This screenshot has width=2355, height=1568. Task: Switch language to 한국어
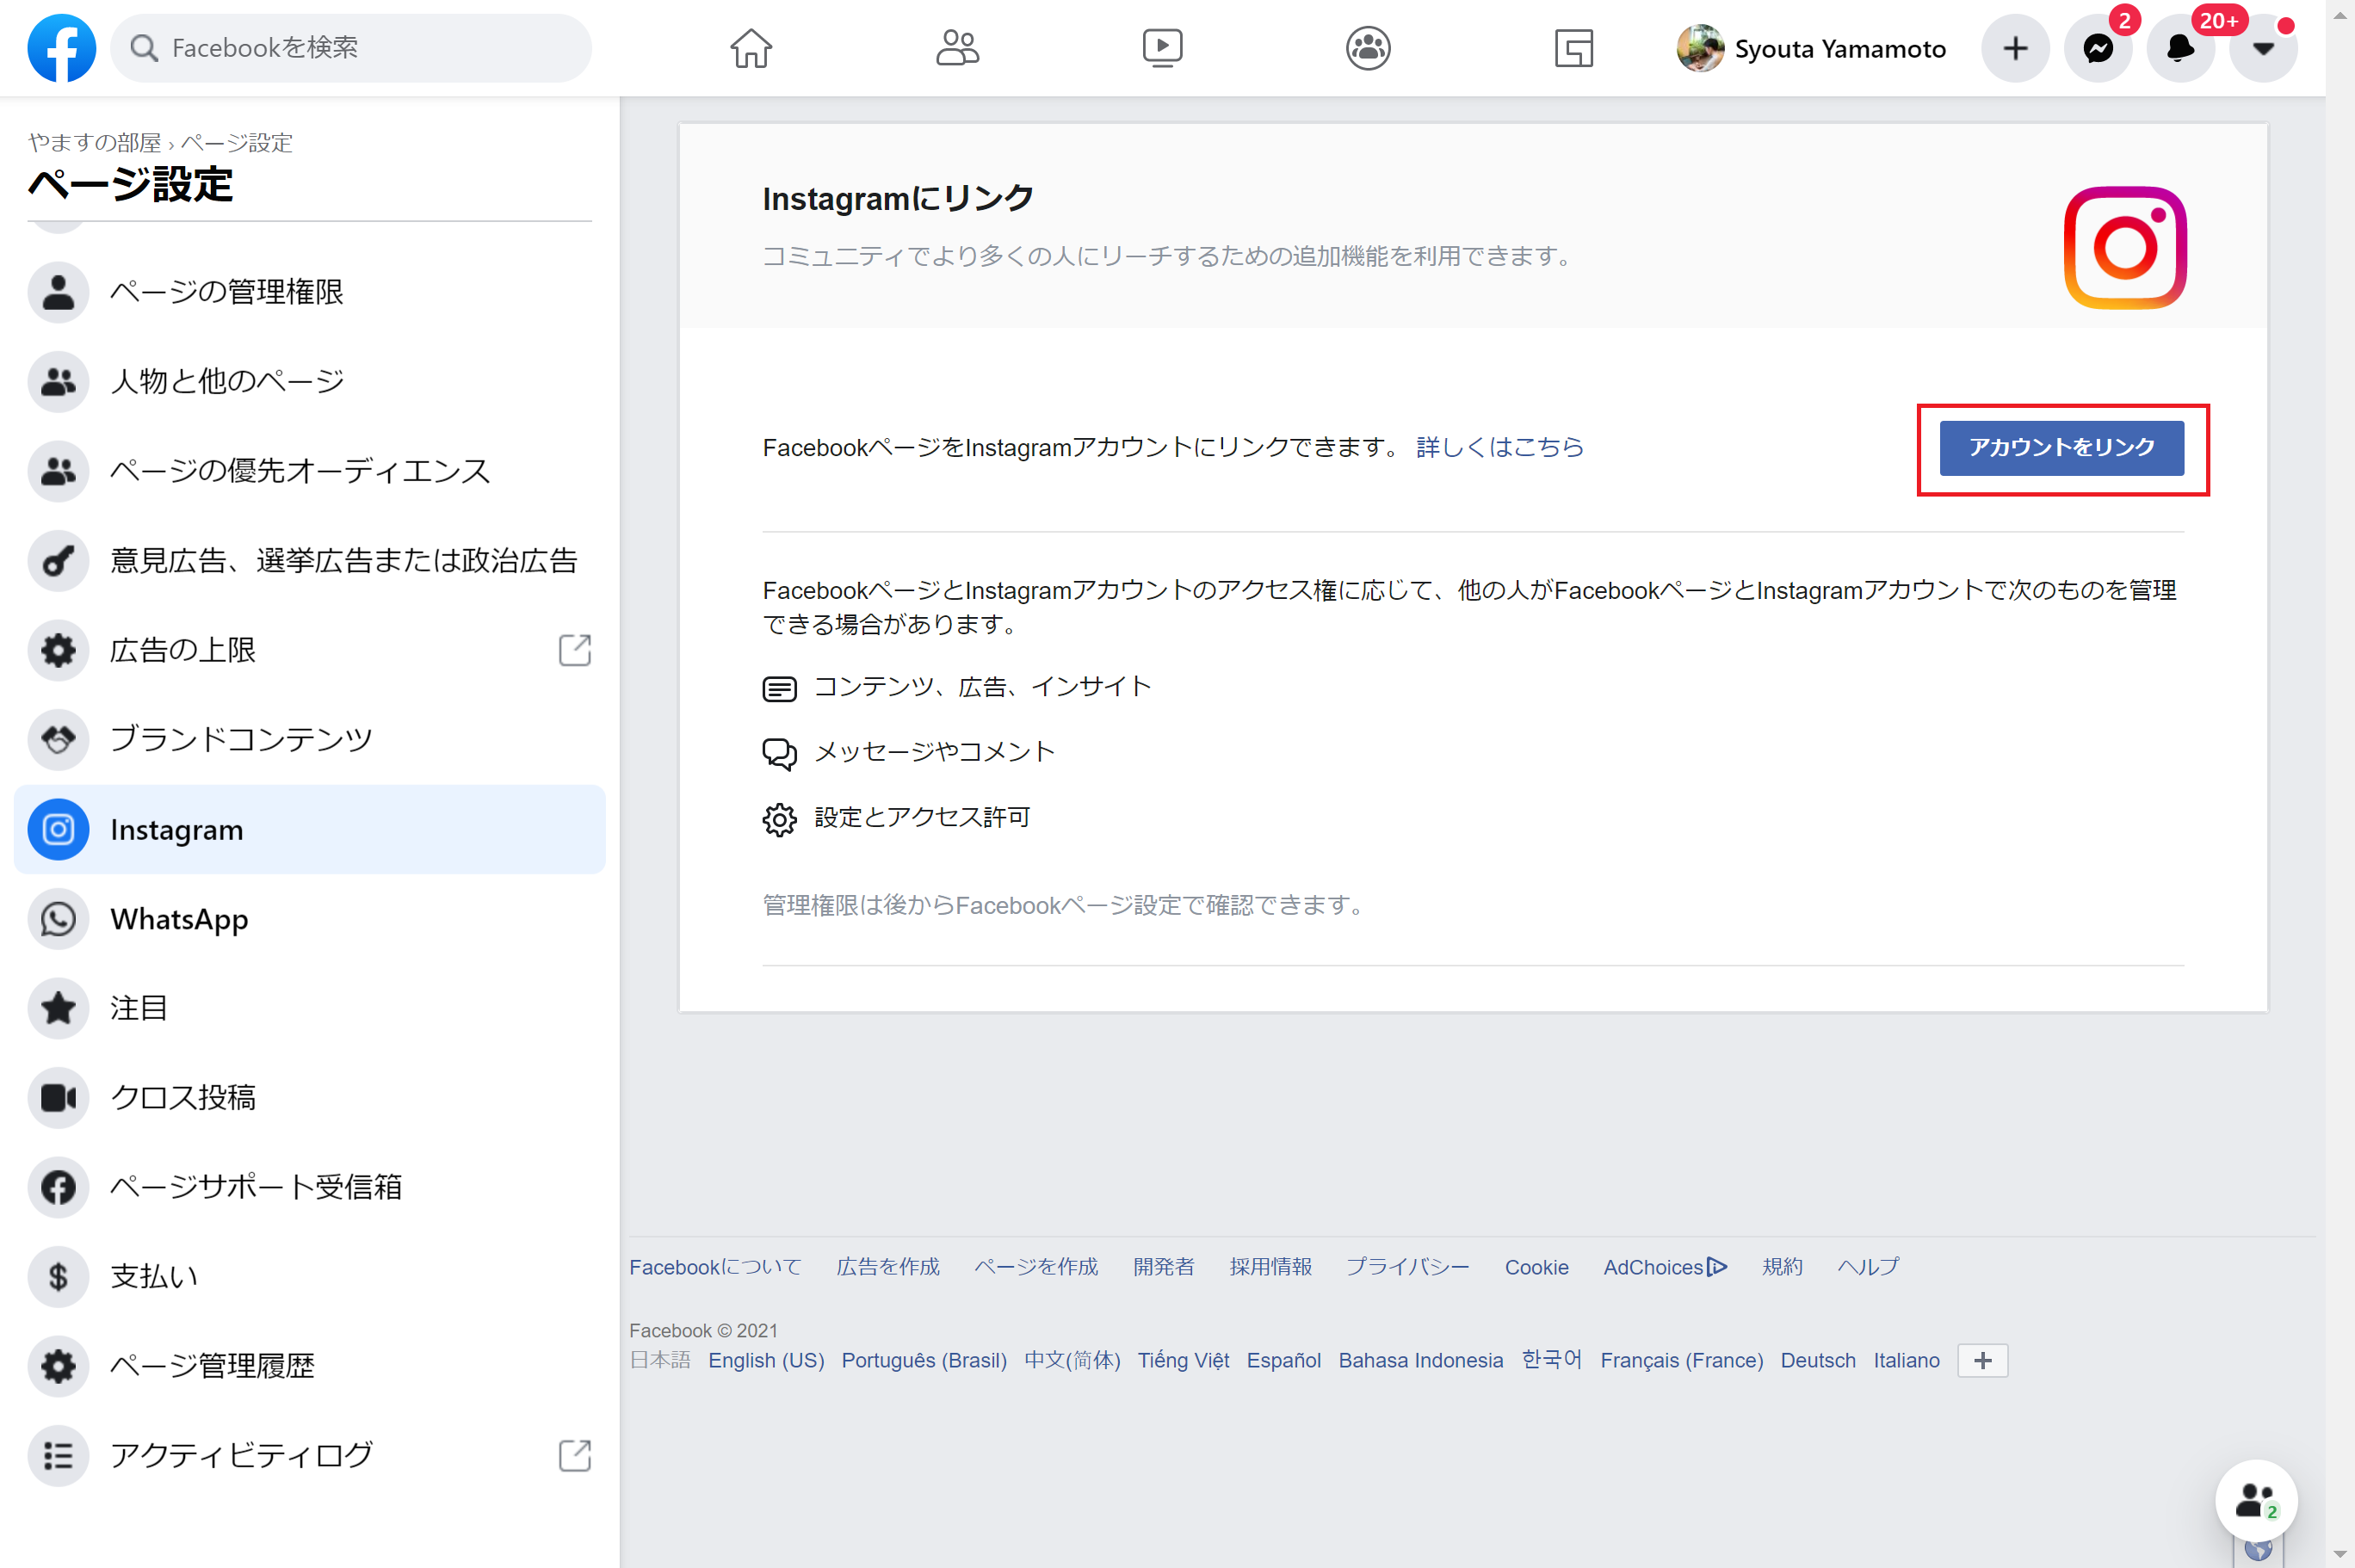(x=1551, y=1360)
